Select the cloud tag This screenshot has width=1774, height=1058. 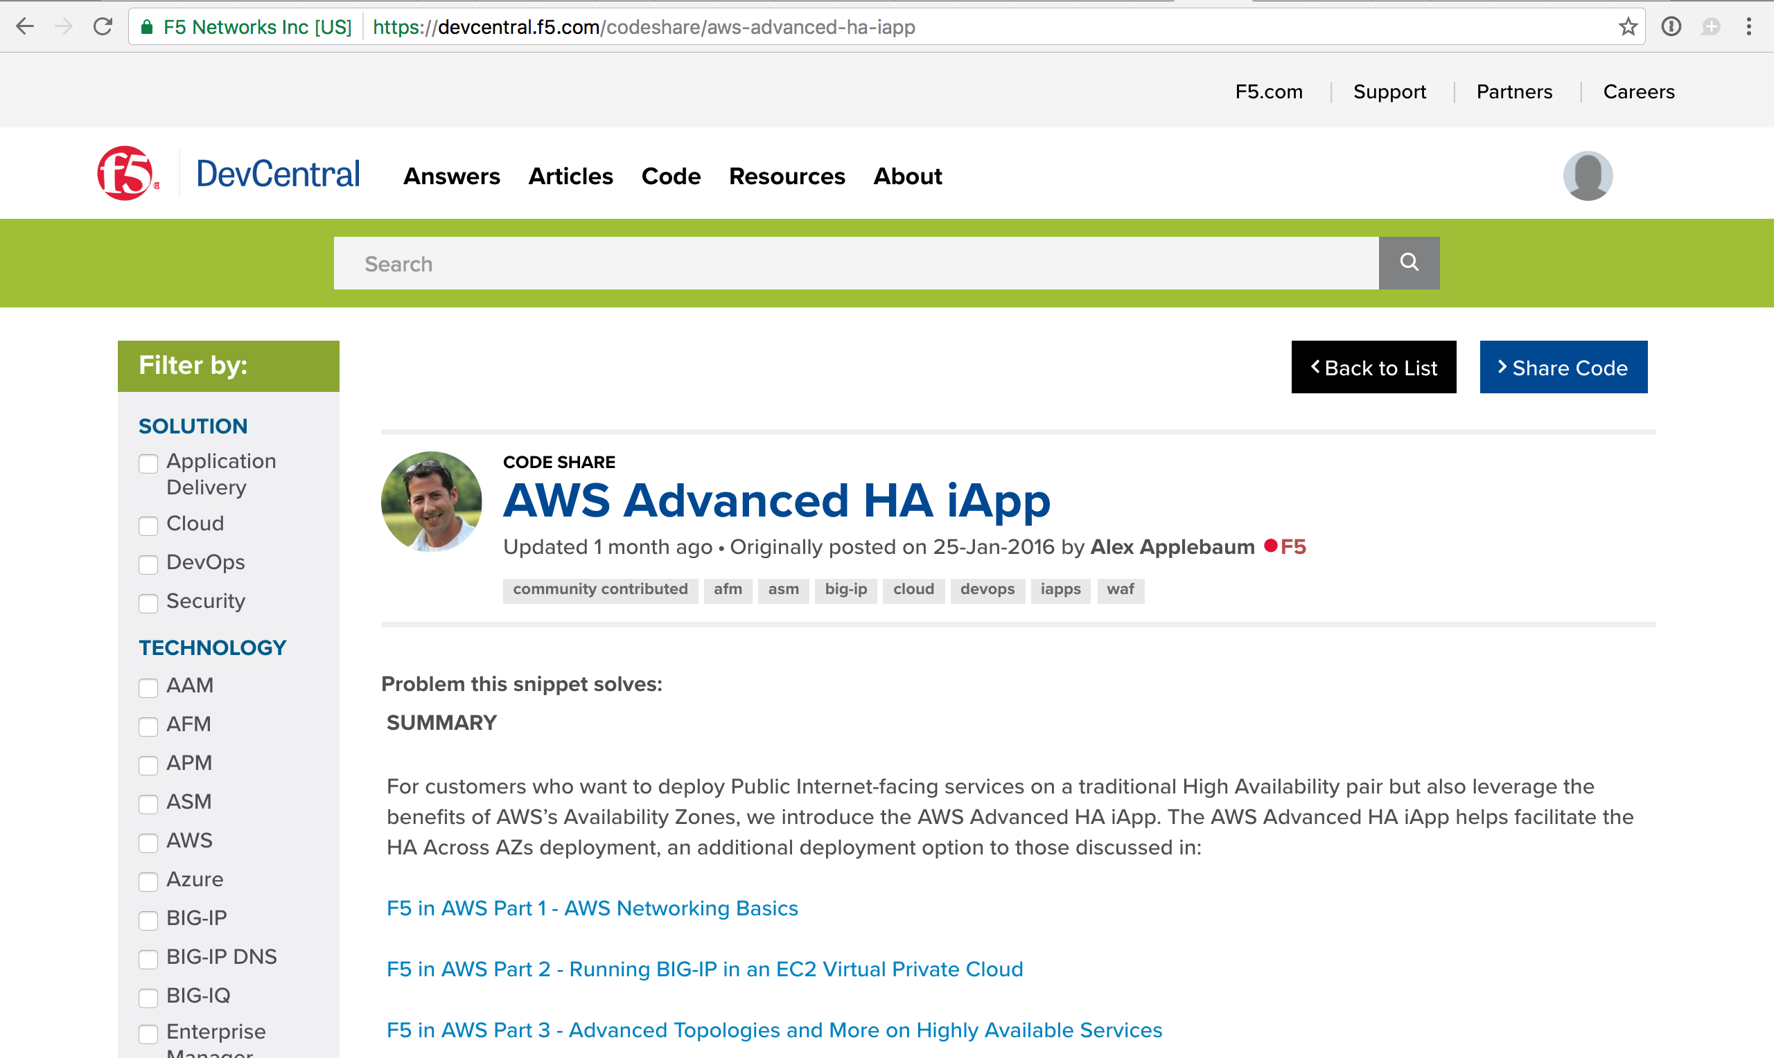coord(913,590)
